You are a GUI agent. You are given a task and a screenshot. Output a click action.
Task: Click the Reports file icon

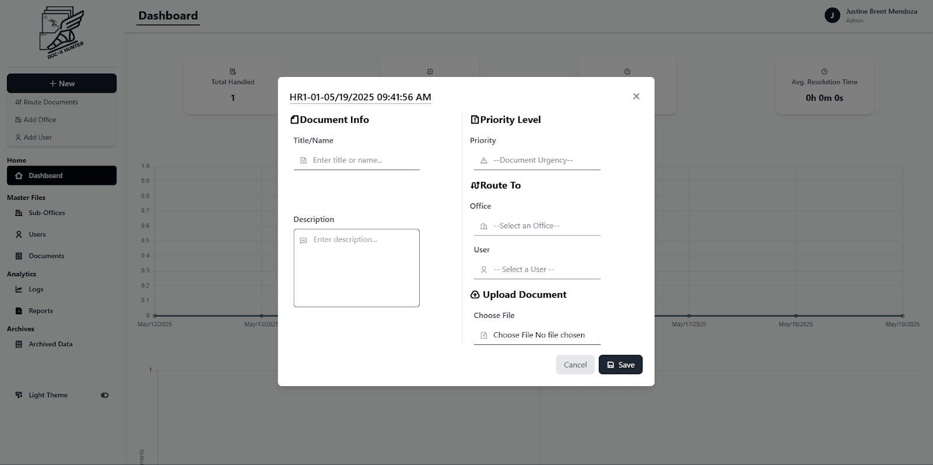19,311
